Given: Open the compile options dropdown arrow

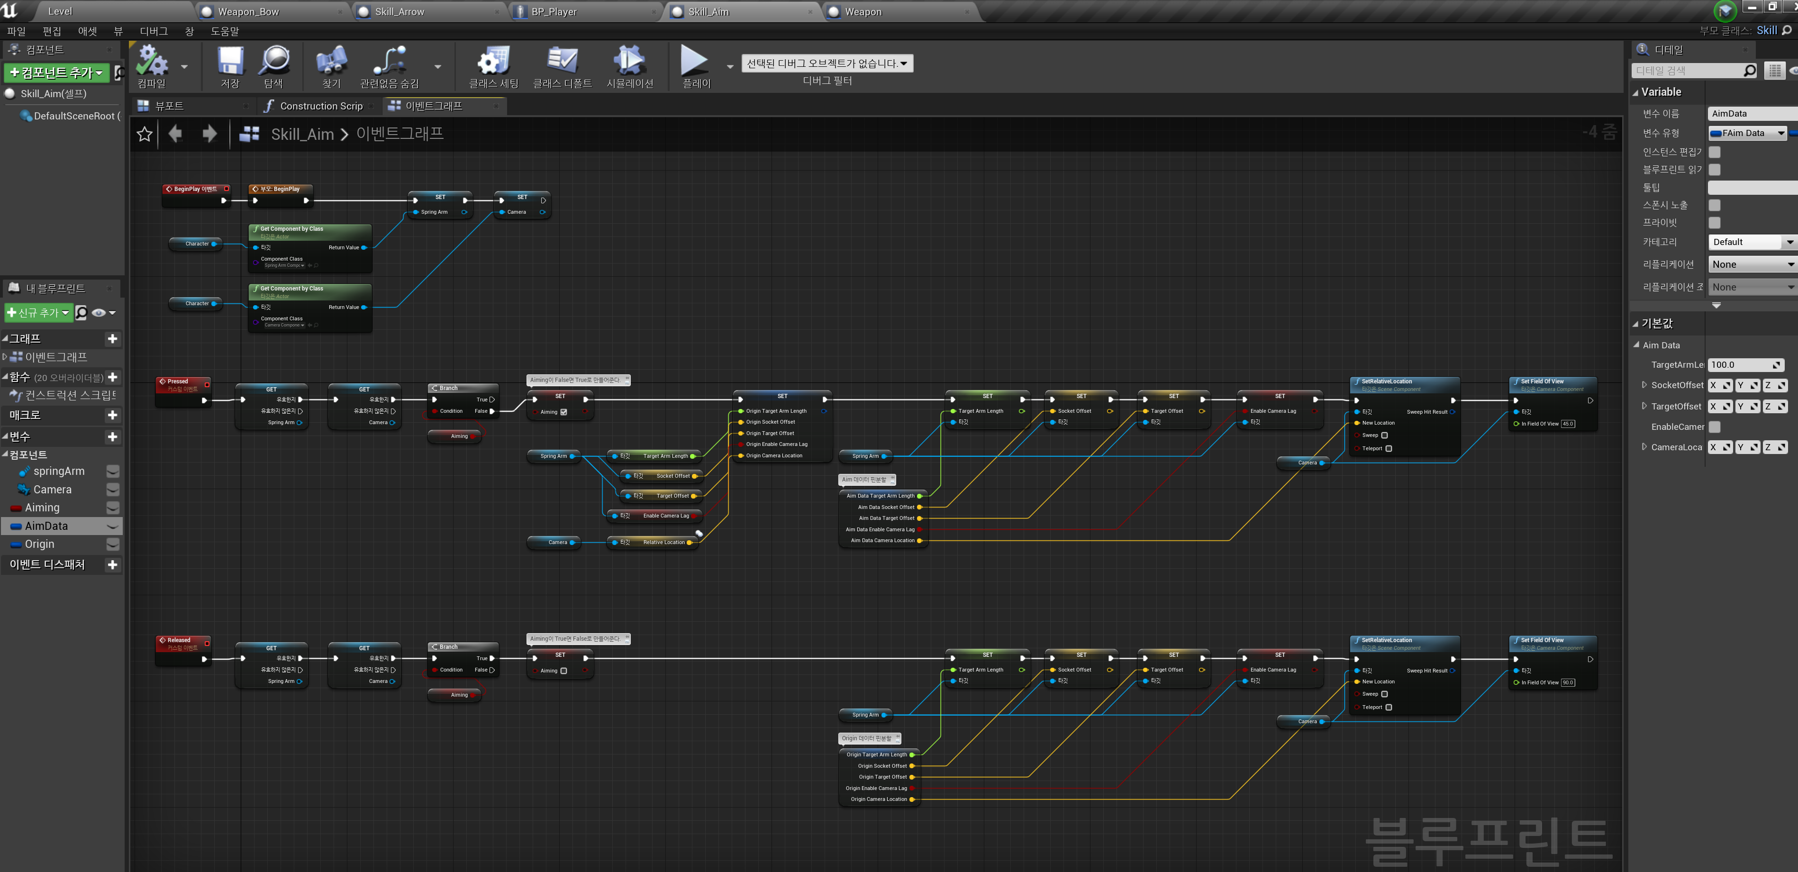Looking at the screenshot, I should tap(184, 67).
